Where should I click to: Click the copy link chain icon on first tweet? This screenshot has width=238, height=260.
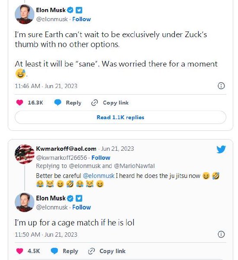pyautogui.click(x=94, y=103)
